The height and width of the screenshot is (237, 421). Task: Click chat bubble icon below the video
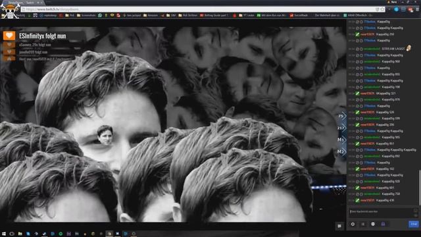click(339, 226)
